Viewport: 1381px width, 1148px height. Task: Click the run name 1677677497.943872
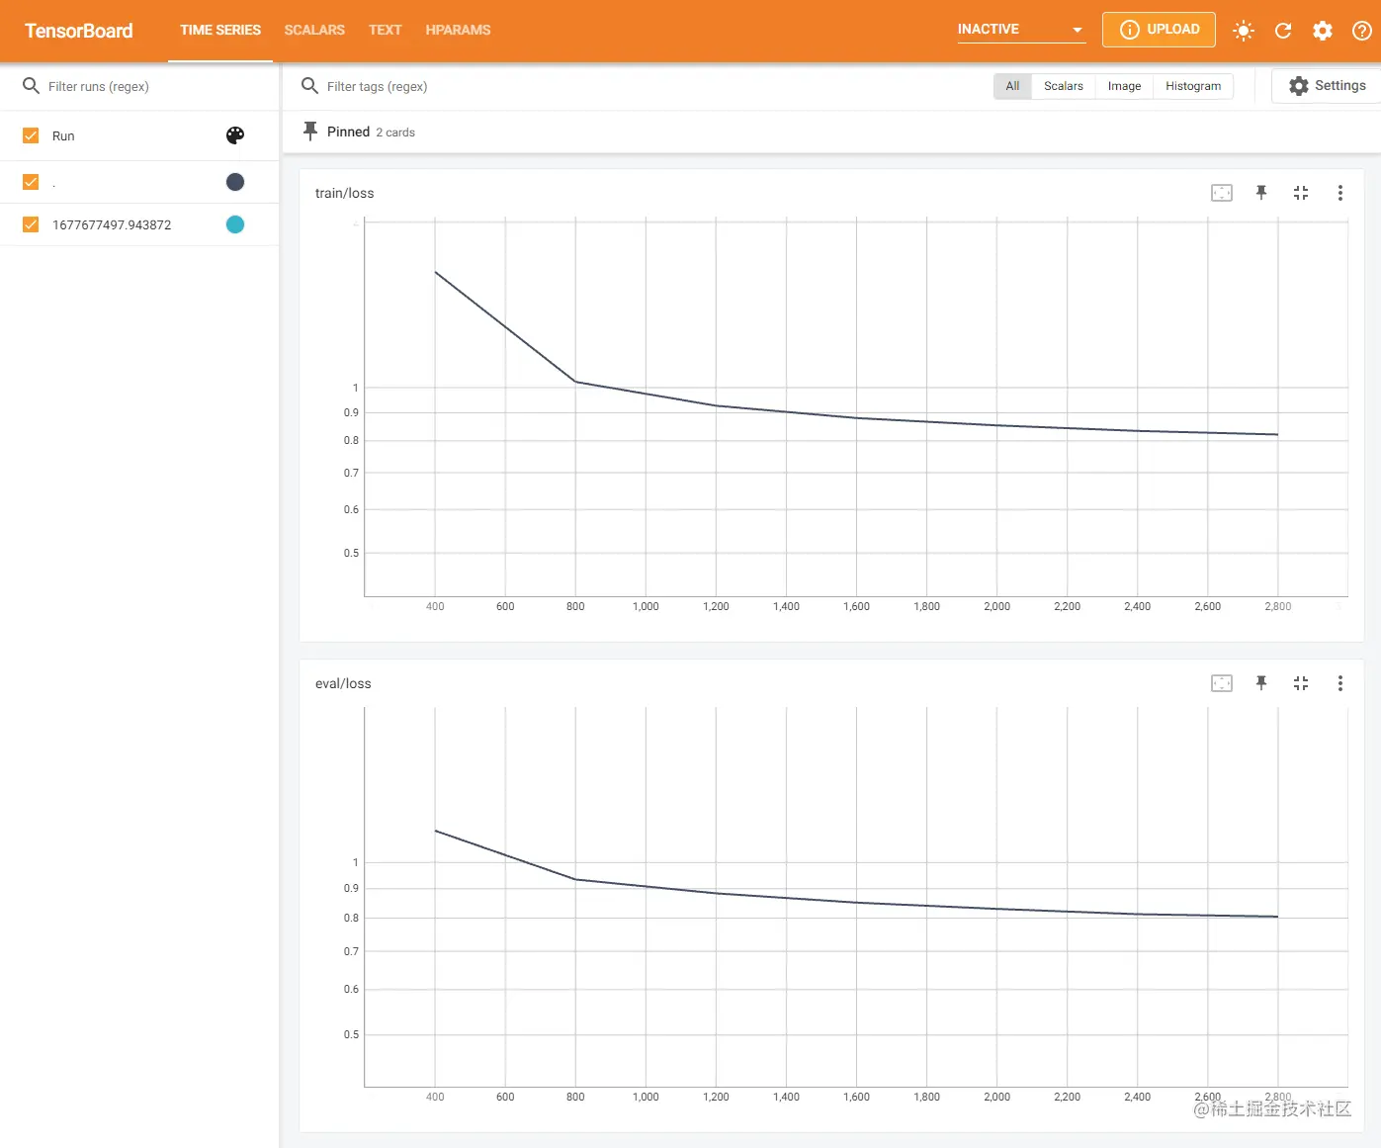click(x=112, y=224)
